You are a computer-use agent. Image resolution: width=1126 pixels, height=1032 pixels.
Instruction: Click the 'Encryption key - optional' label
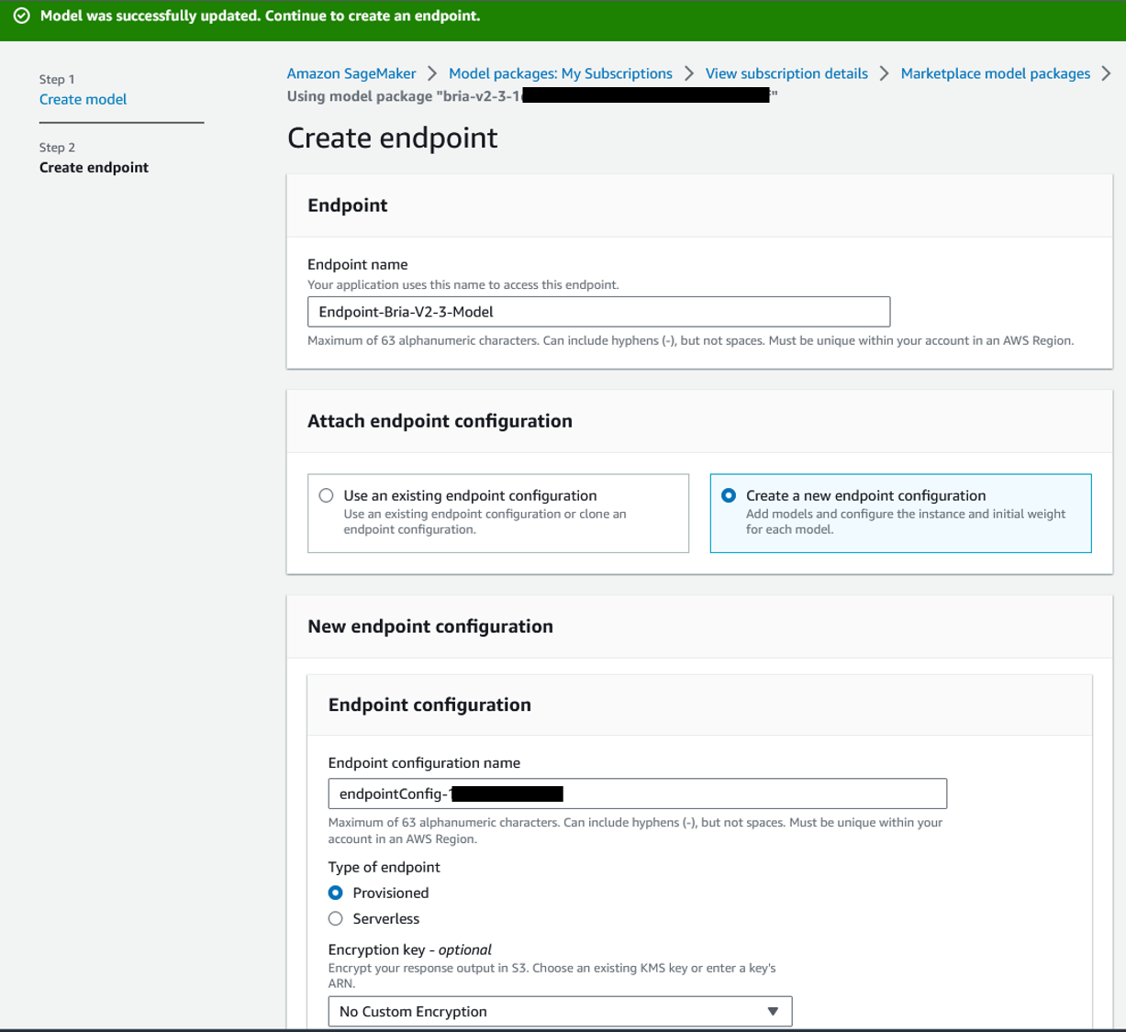coord(409,949)
